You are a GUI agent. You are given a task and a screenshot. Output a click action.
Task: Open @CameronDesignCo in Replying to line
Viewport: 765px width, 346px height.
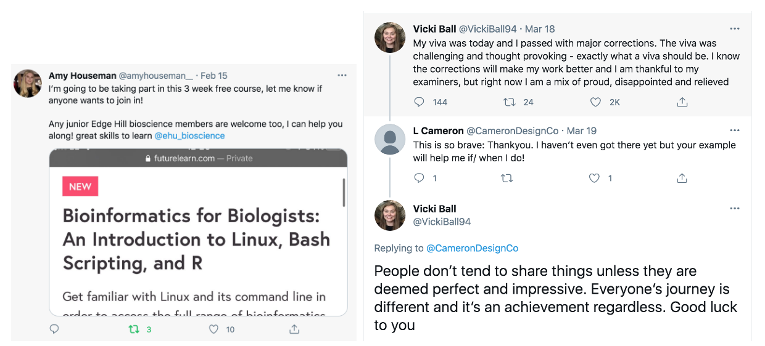coord(473,248)
